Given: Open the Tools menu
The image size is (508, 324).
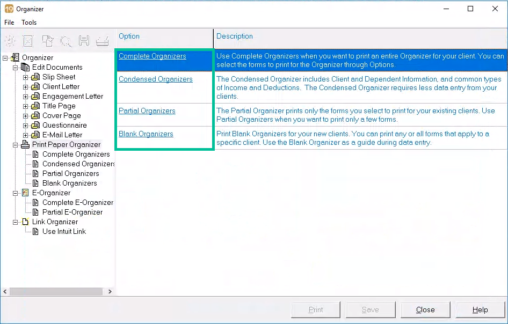Looking at the screenshot, I should click(29, 23).
